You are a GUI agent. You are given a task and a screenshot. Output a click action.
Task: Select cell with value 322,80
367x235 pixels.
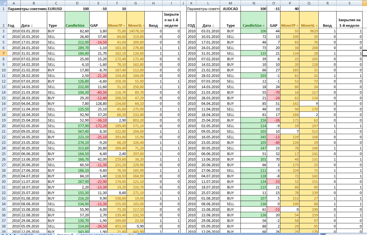coord(117,131)
